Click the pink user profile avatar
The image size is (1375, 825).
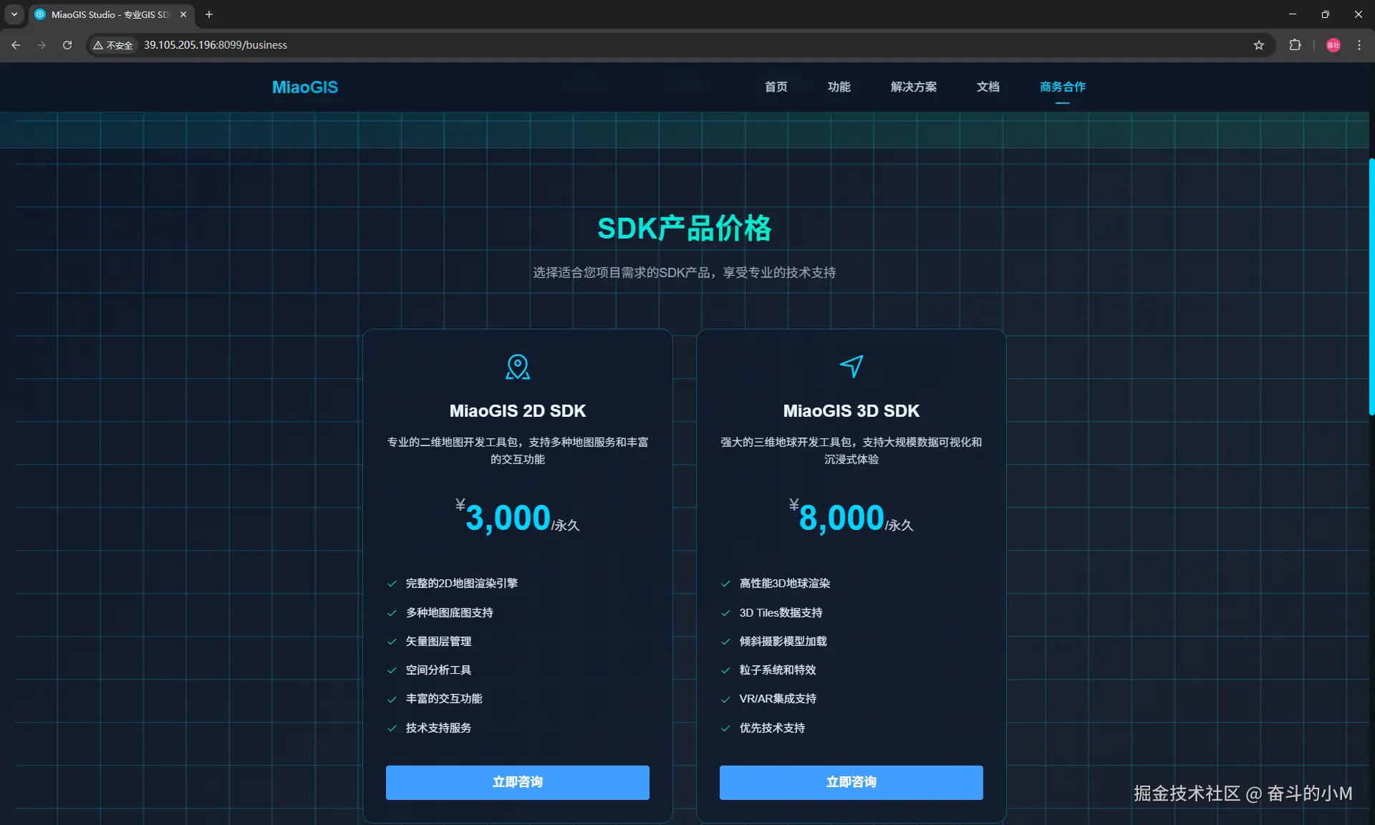click(1333, 45)
